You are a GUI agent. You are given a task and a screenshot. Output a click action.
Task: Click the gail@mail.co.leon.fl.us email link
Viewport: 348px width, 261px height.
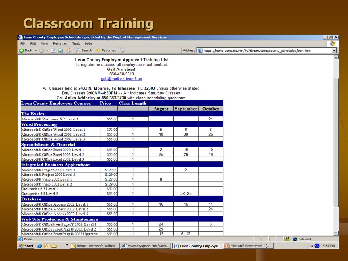coord(121,79)
